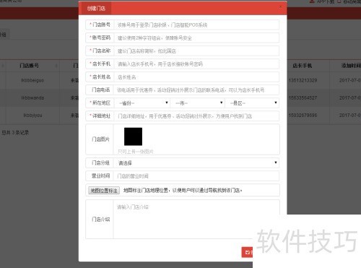
Task: Click phone number 13513213329
Action: click(x=303, y=80)
